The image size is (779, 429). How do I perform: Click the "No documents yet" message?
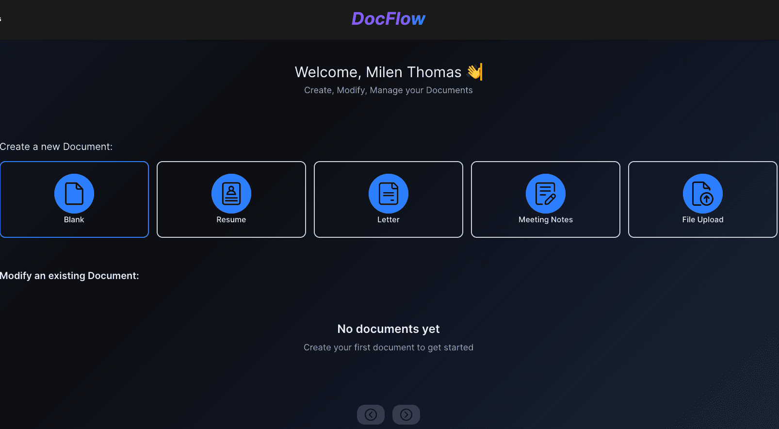click(x=389, y=329)
